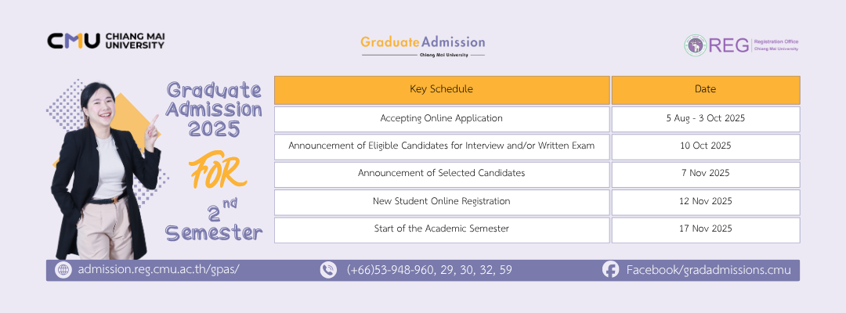Click the Key Schedule header cell

pos(442,90)
